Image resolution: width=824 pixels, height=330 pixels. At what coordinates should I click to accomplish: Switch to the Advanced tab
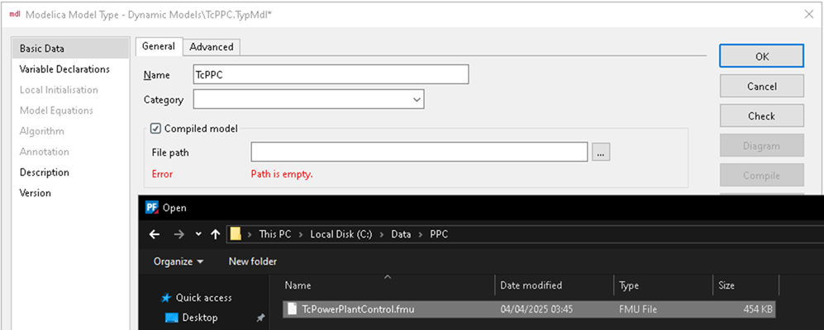tap(212, 47)
